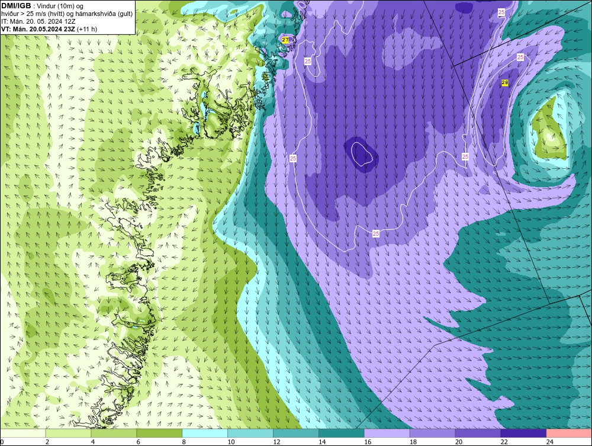Screen dimensions: 592x446
Task: Click the "hviður > 25 m/s" description line
Action: pos(67,14)
